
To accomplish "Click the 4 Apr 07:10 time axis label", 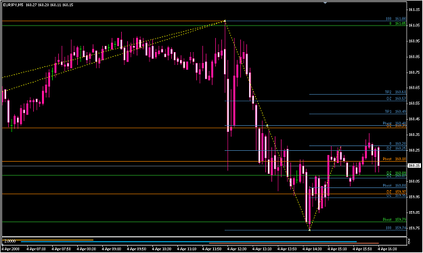I will point(36,249).
